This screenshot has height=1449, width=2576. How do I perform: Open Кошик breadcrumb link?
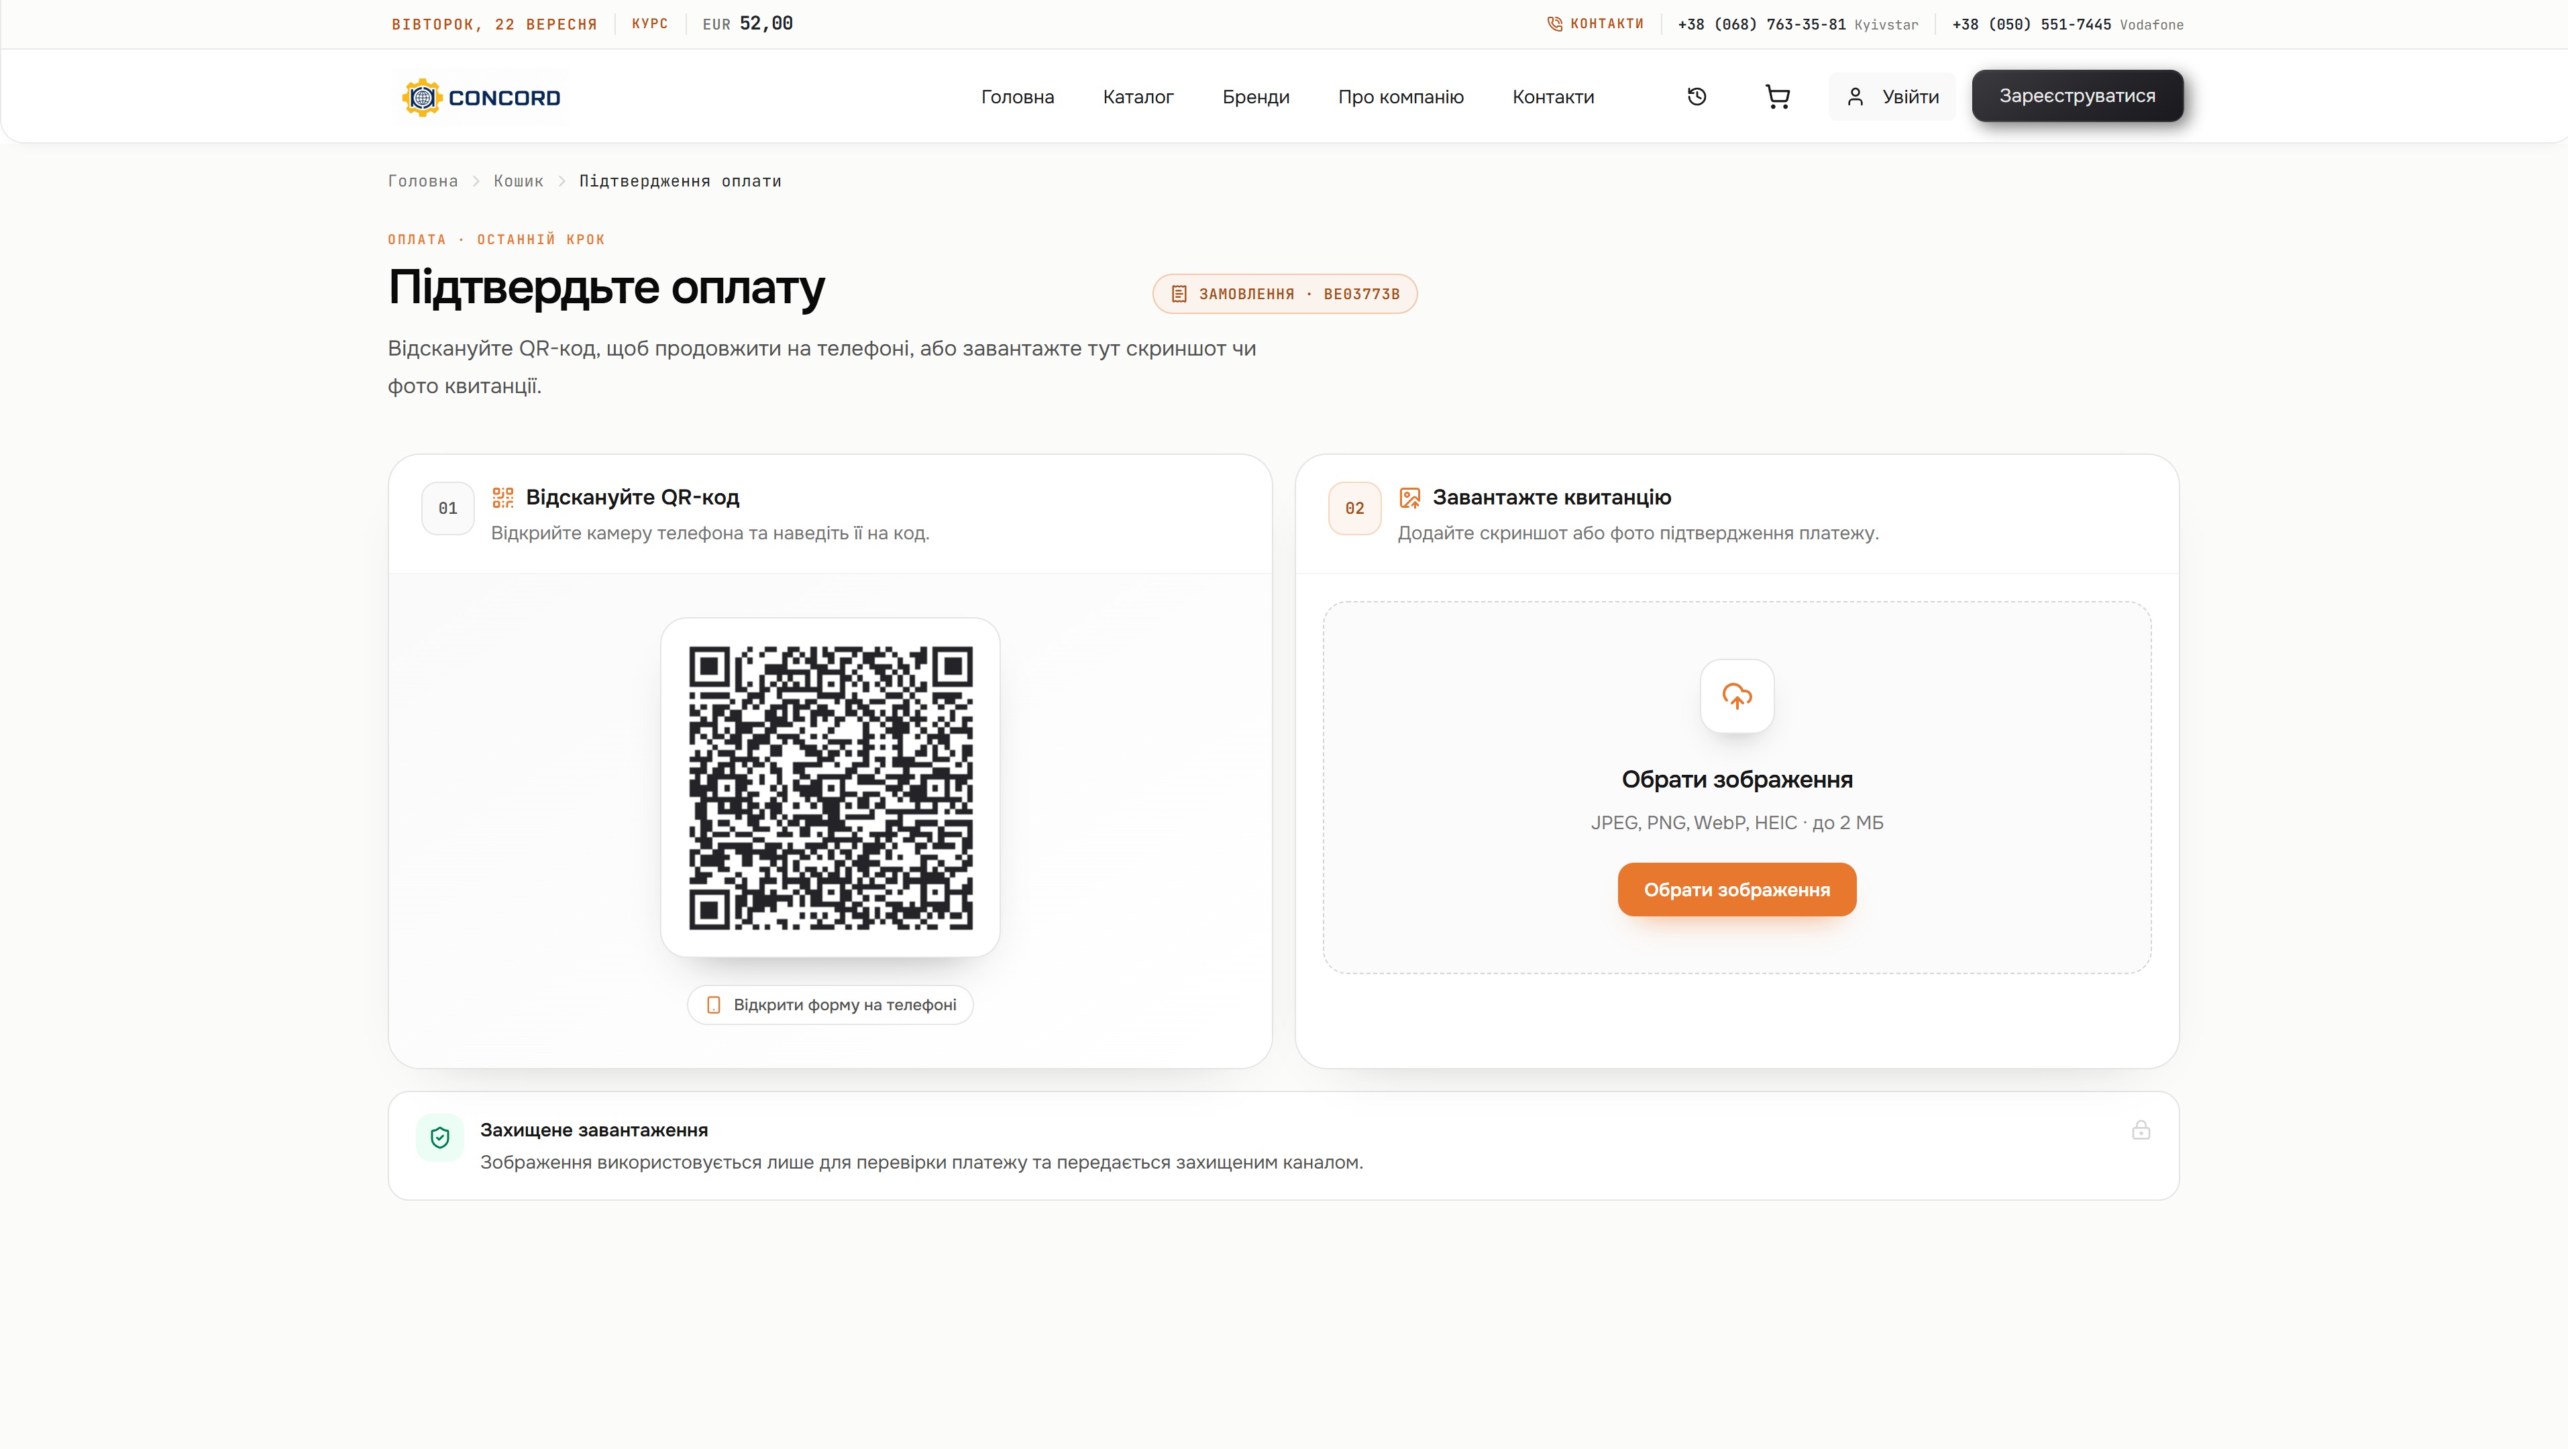tap(518, 181)
